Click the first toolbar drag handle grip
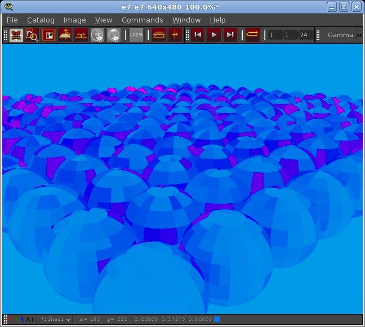365x327 pixels. [6, 35]
